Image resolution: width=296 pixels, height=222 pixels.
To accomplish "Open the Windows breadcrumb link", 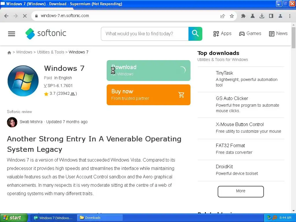I will [x=24, y=52].
